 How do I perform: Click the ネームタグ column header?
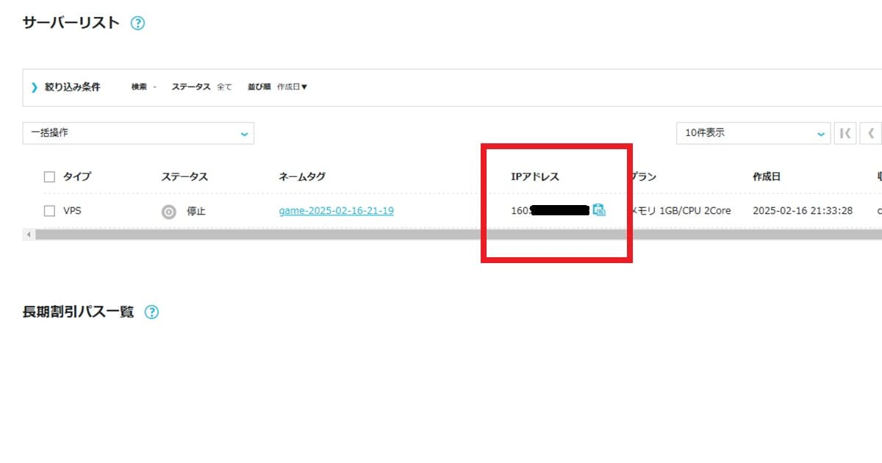point(302,176)
